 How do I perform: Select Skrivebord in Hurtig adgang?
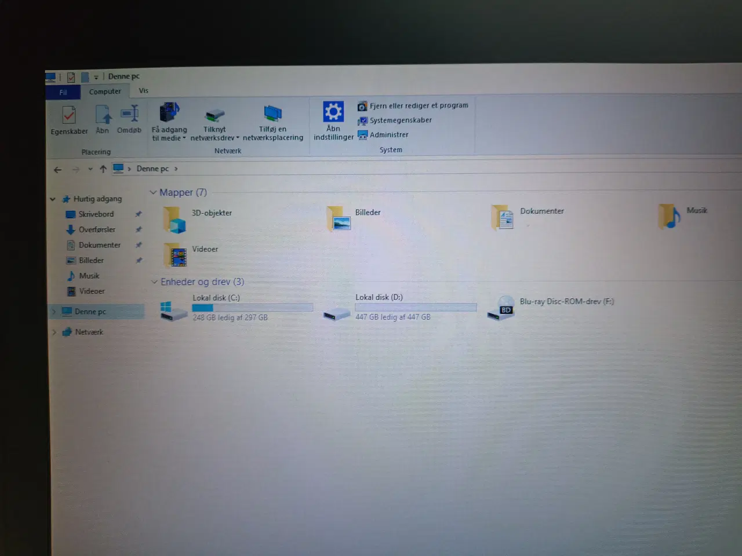pyautogui.click(x=96, y=214)
